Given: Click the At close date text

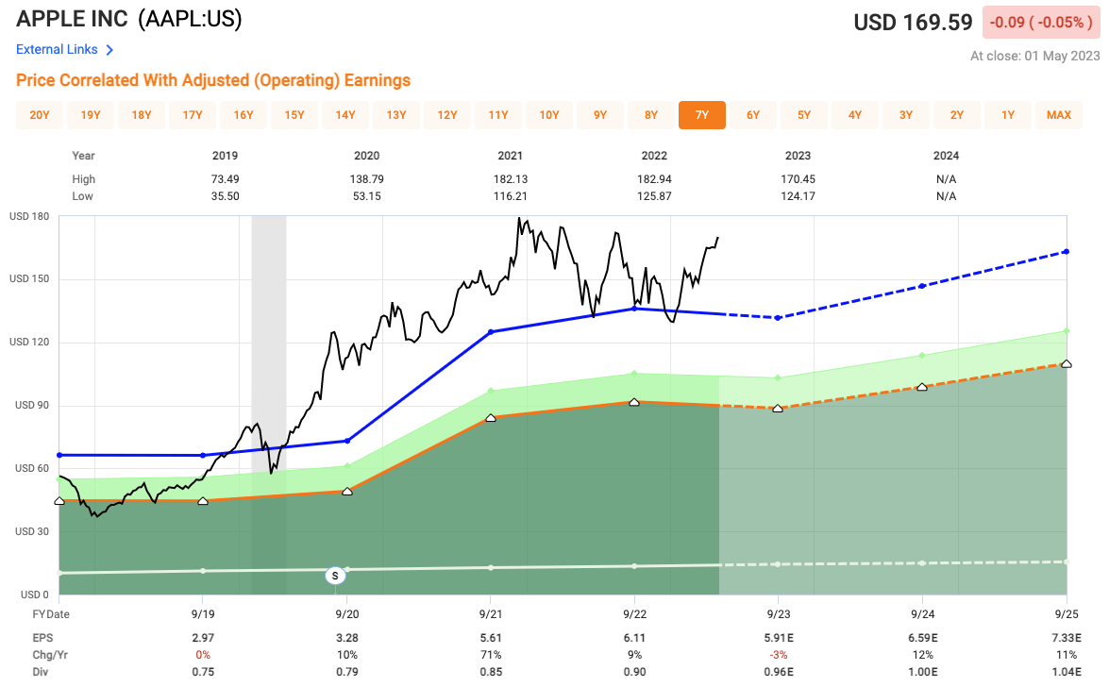Looking at the screenshot, I should pos(1034,56).
